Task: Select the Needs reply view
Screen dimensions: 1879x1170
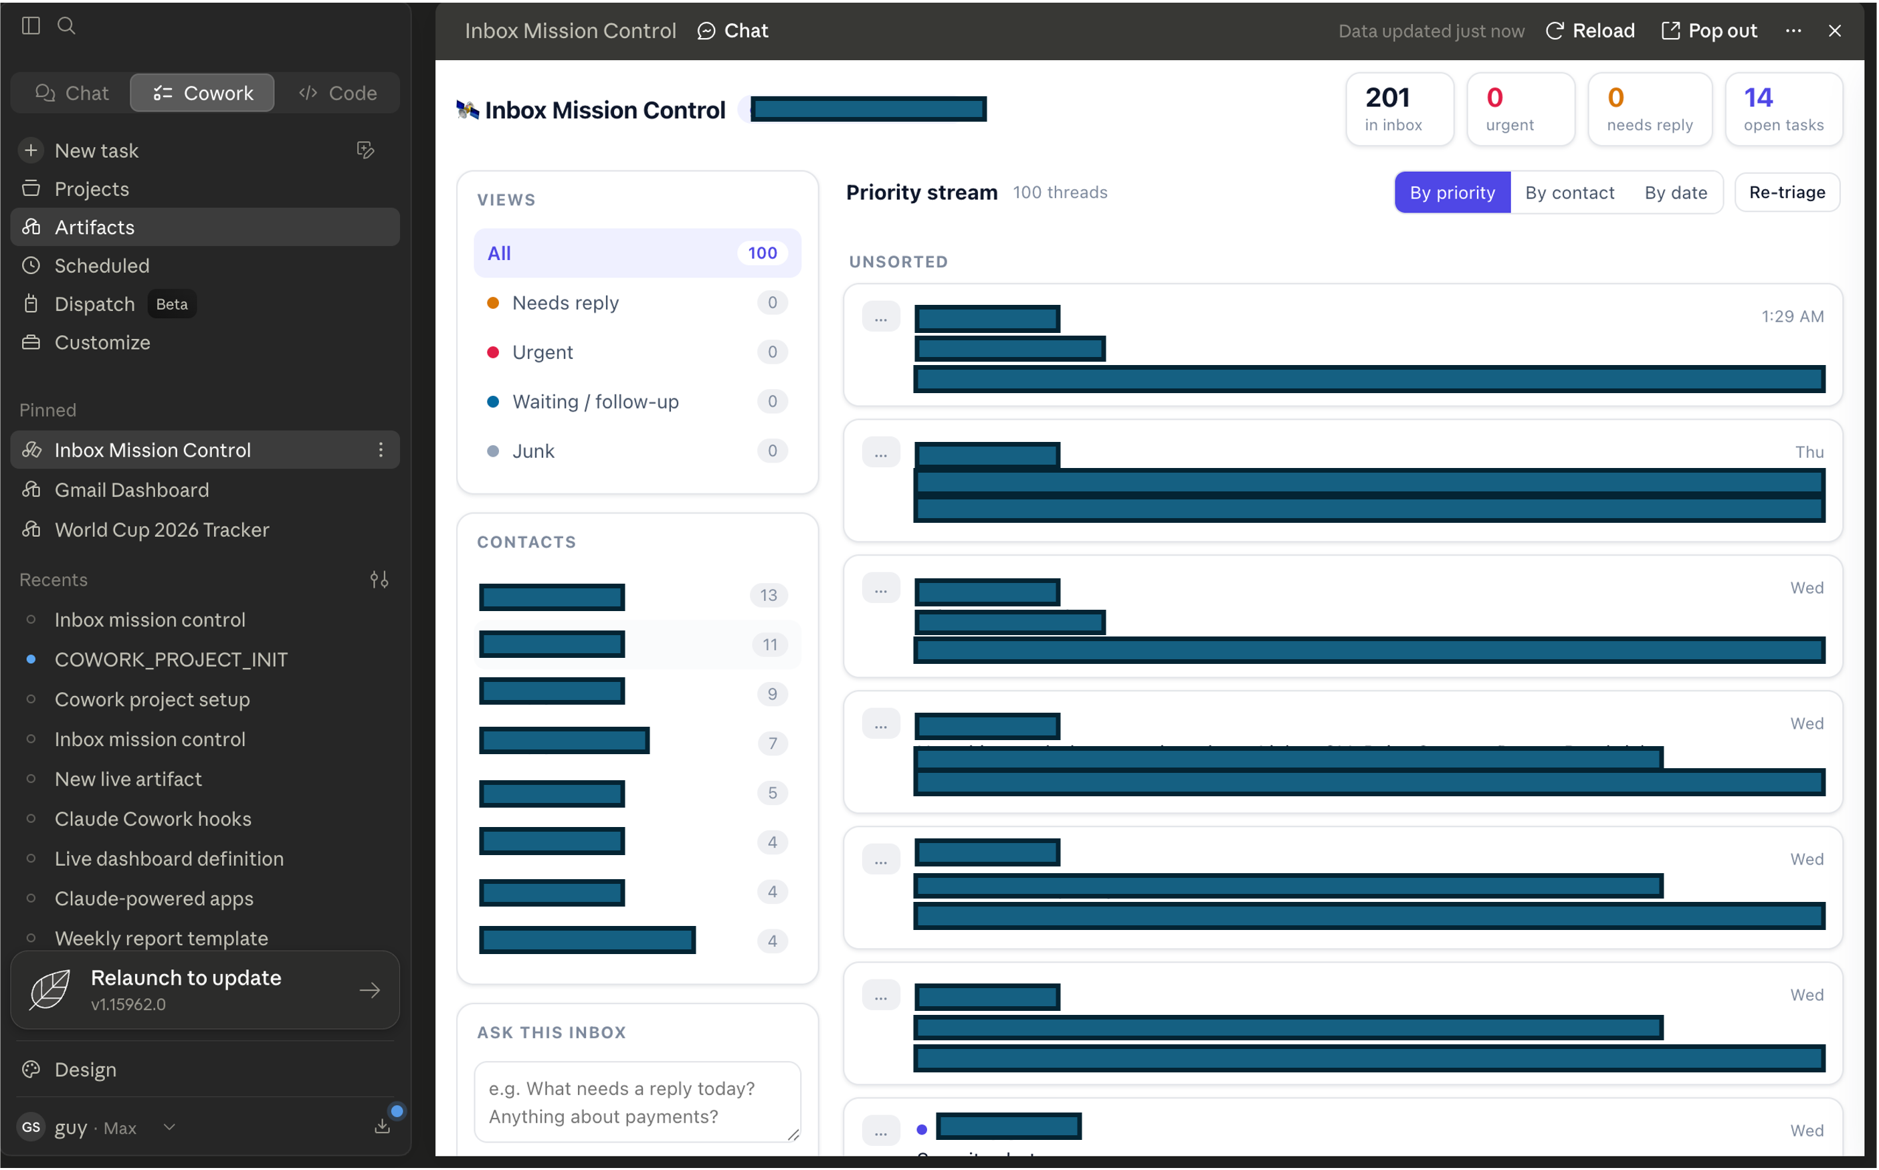Action: point(637,303)
